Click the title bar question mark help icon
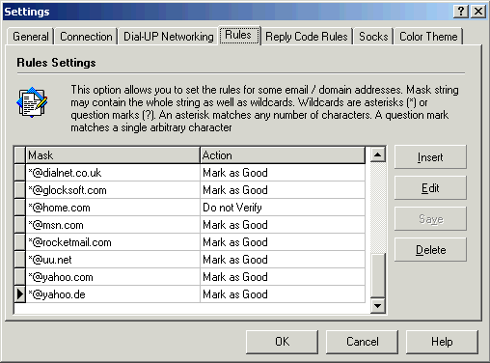Screen dimensions: 490x363 point(461,12)
